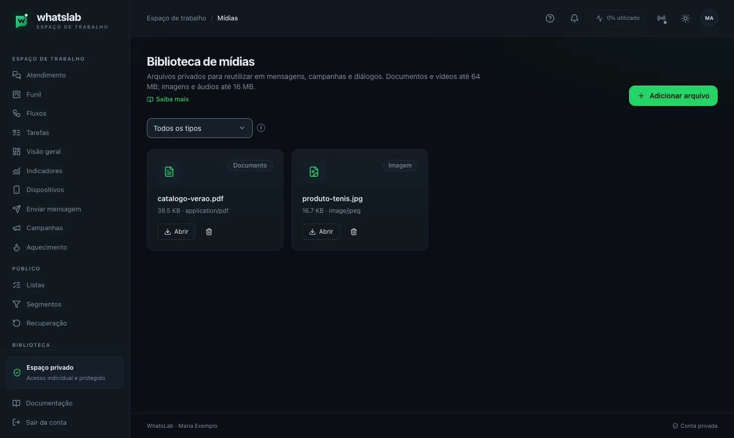734x438 pixels.
Task: Open Documentação in the sidebar
Action: 65,403
